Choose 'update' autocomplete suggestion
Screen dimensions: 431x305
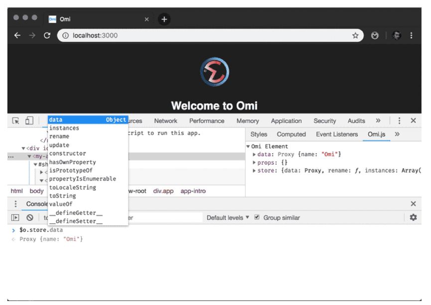point(88,145)
